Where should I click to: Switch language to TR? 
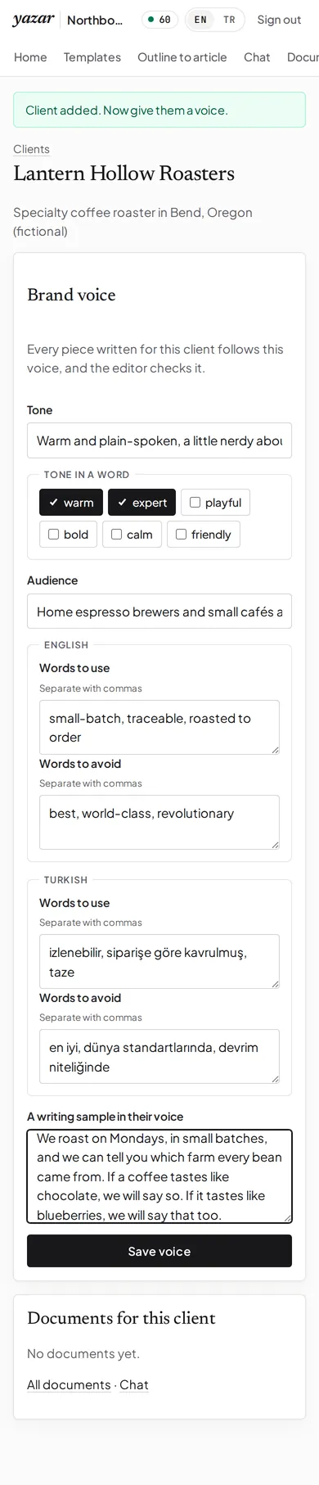pos(229,20)
